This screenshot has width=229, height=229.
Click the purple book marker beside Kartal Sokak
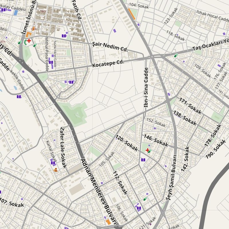click(53, 163)
